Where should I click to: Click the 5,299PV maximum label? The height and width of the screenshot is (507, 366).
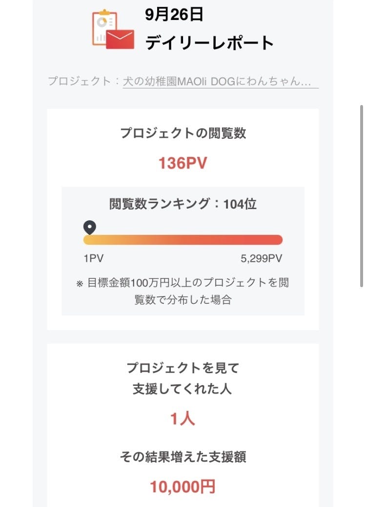(261, 258)
